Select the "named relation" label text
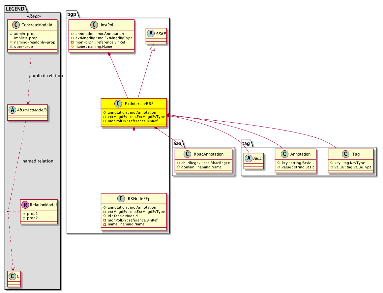The height and width of the screenshot is (293, 383). 38,161
